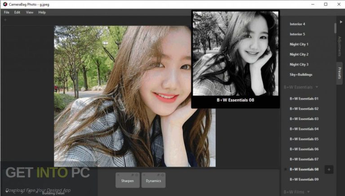Click the presets list scrollbar thumb
The width and height of the screenshot is (345, 196).
pyautogui.click(x=335, y=28)
